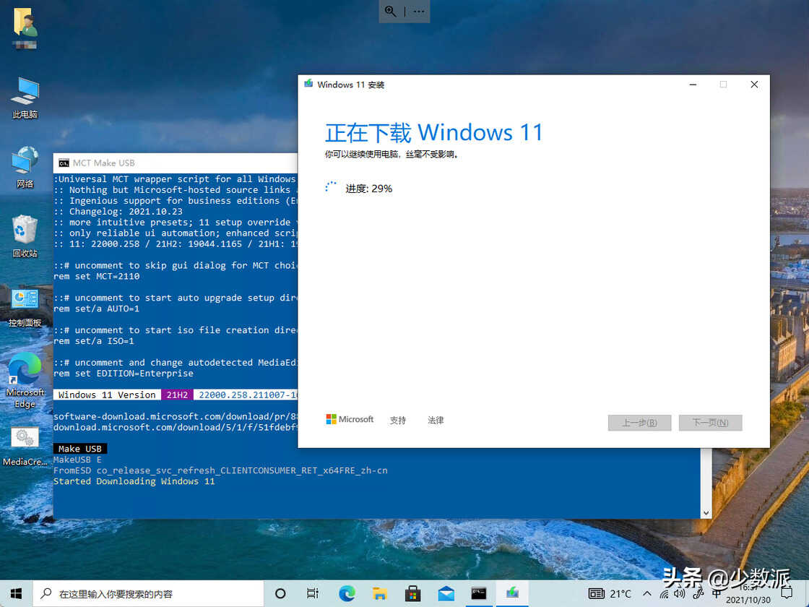Select the Microsoft Edge desktop shortcut
This screenshot has width=809, height=607.
pyautogui.click(x=25, y=381)
